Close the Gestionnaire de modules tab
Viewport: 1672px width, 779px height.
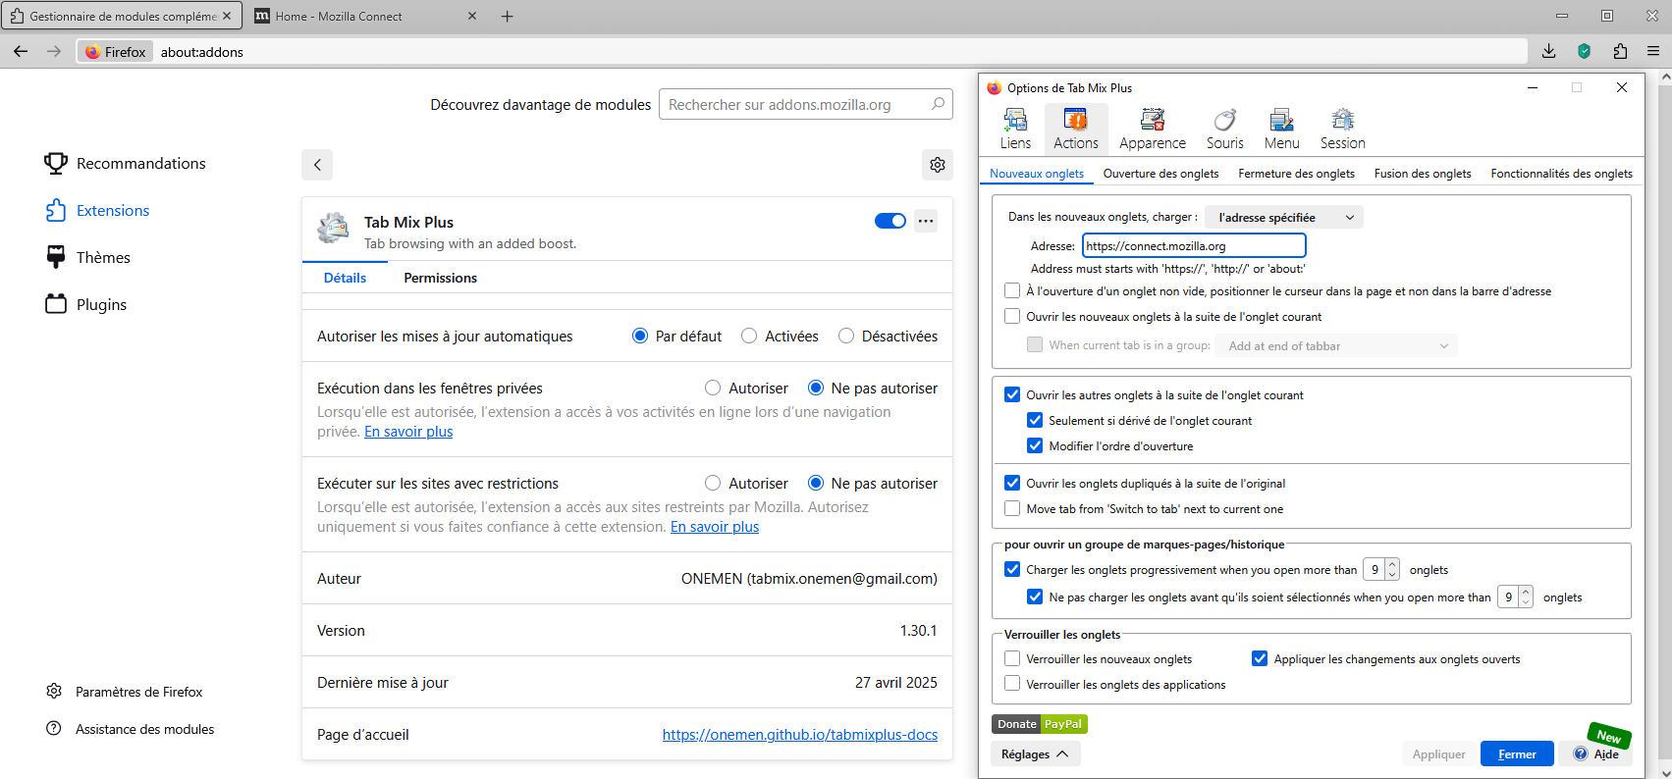227,16
